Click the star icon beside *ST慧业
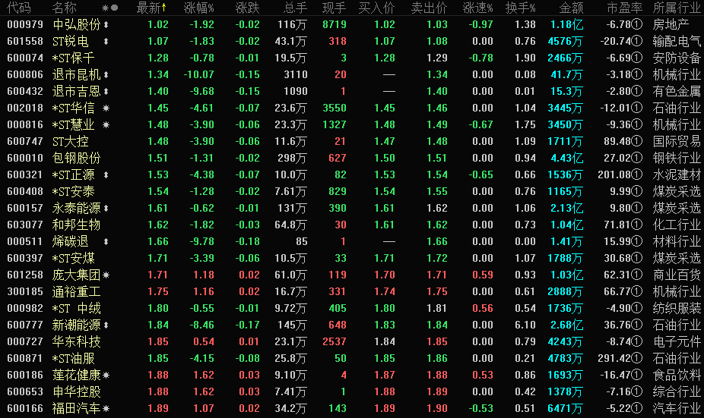 point(106,124)
